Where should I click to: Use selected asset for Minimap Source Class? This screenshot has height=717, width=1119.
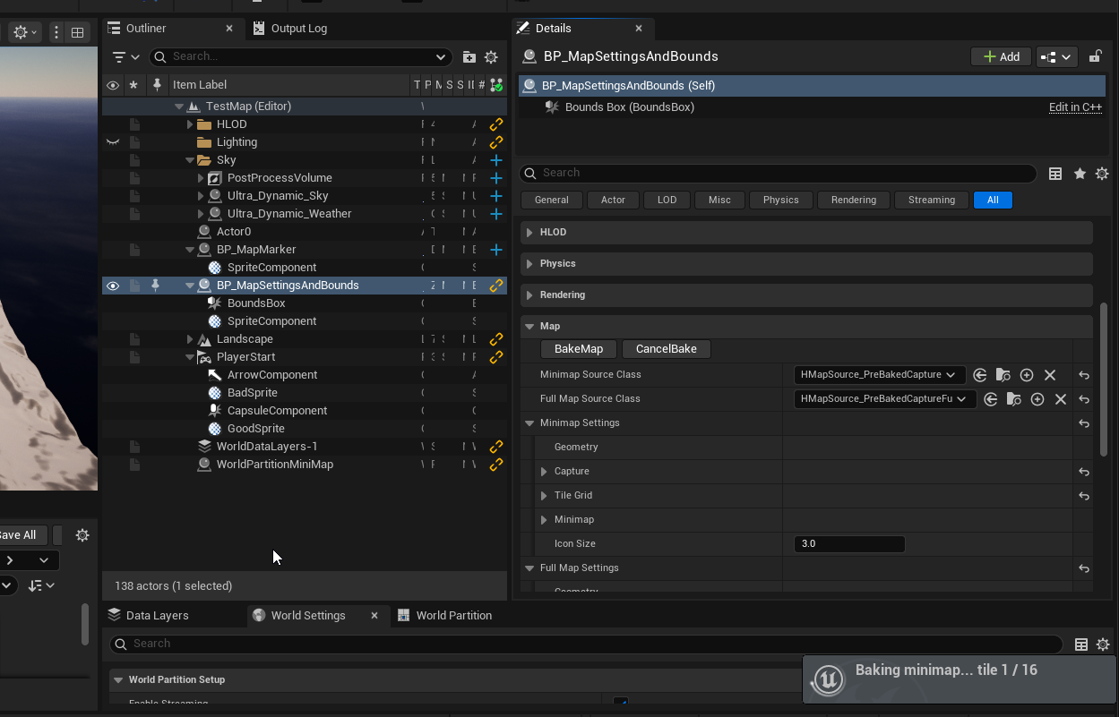click(979, 375)
